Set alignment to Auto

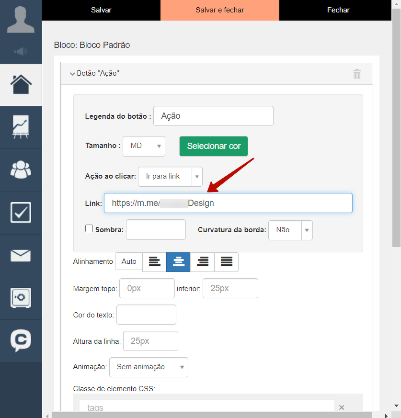[129, 262]
